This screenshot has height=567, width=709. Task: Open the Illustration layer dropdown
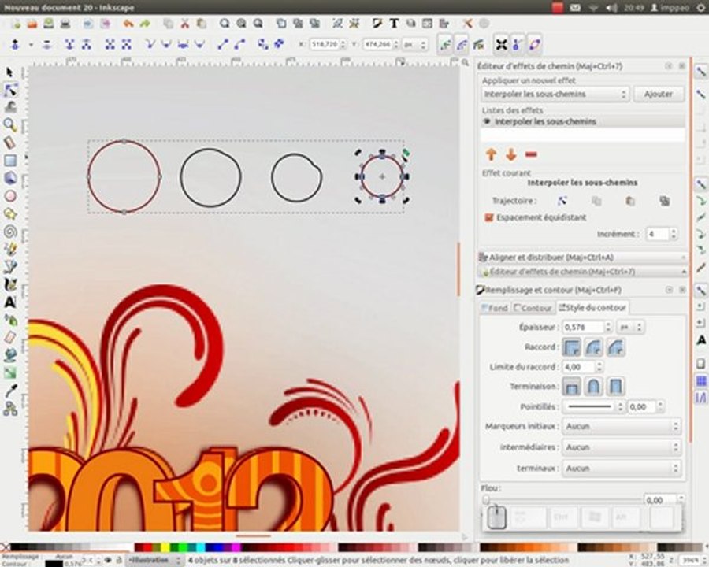pyautogui.click(x=154, y=560)
